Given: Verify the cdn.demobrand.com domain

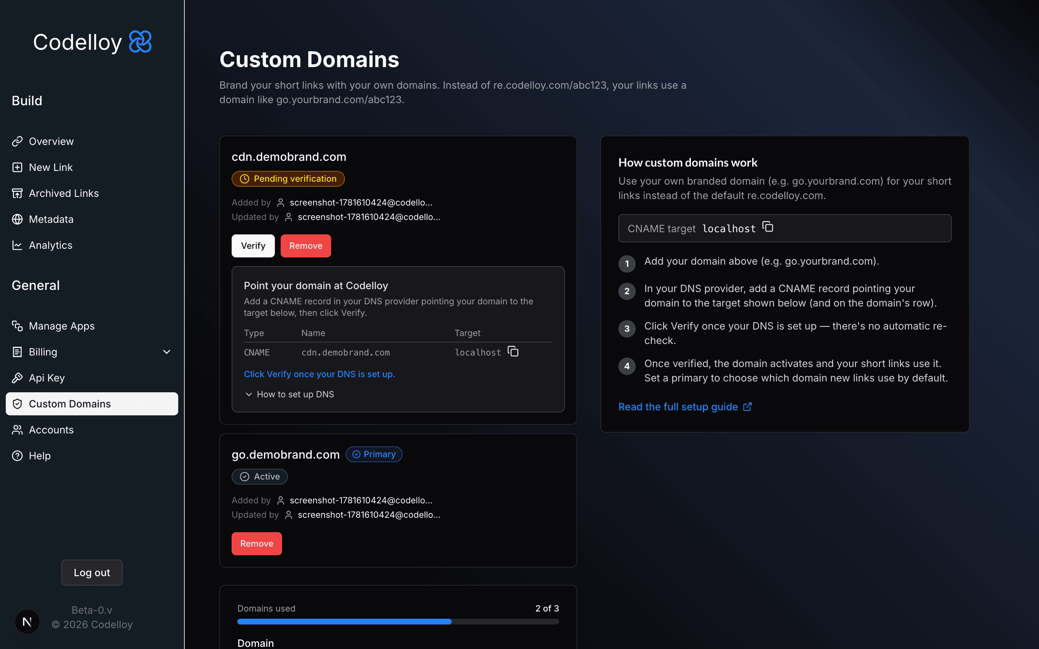Looking at the screenshot, I should click(x=253, y=246).
